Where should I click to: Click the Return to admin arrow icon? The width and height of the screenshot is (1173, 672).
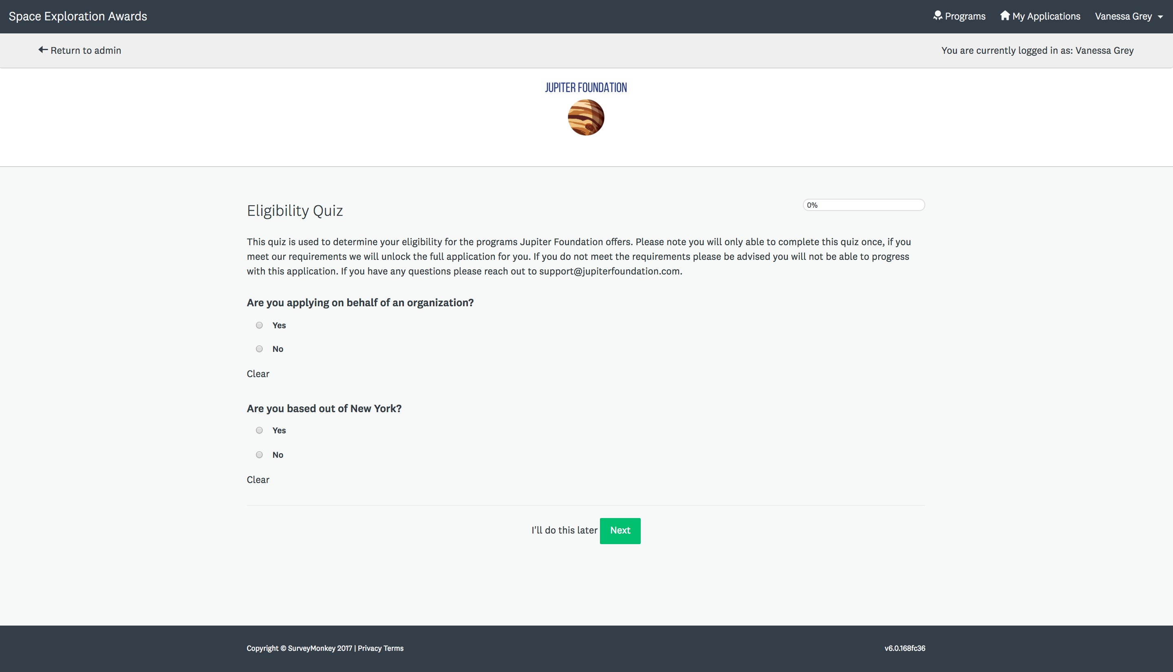[43, 50]
